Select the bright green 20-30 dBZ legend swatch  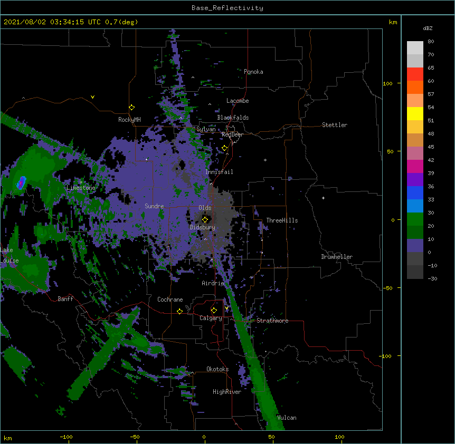pyautogui.click(x=415, y=219)
